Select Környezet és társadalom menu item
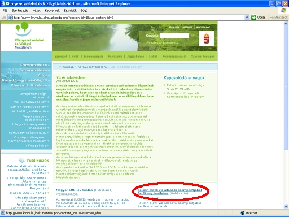289x217 pixels. (x=30, y=85)
